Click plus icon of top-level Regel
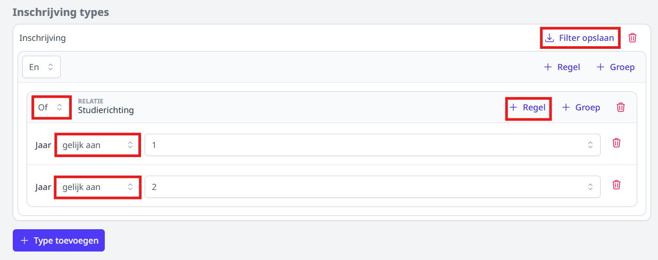This screenshot has width=658, height=260. point(548,67)
